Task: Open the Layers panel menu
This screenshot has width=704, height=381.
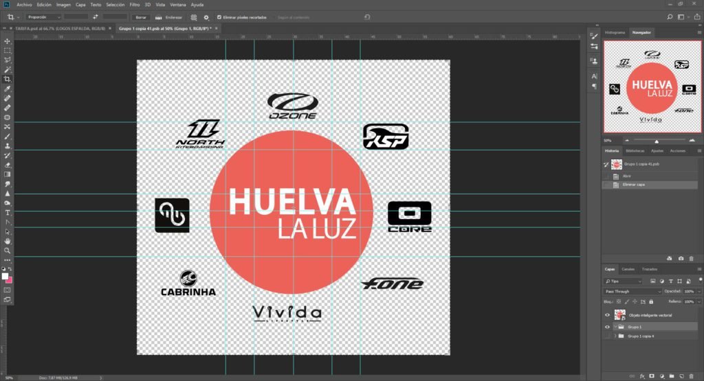Action: click(x=699, y=269)
